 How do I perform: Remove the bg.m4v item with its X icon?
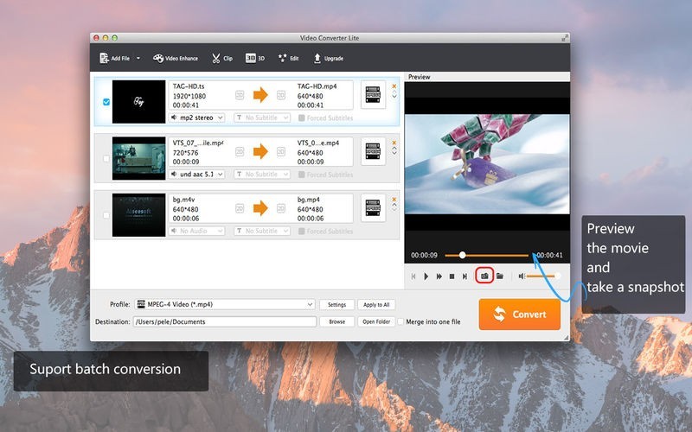click(x=394, y=198)
